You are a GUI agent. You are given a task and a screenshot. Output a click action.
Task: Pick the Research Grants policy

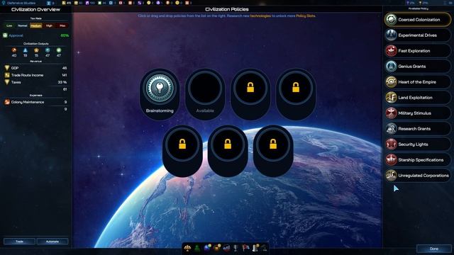pos(418,129)
